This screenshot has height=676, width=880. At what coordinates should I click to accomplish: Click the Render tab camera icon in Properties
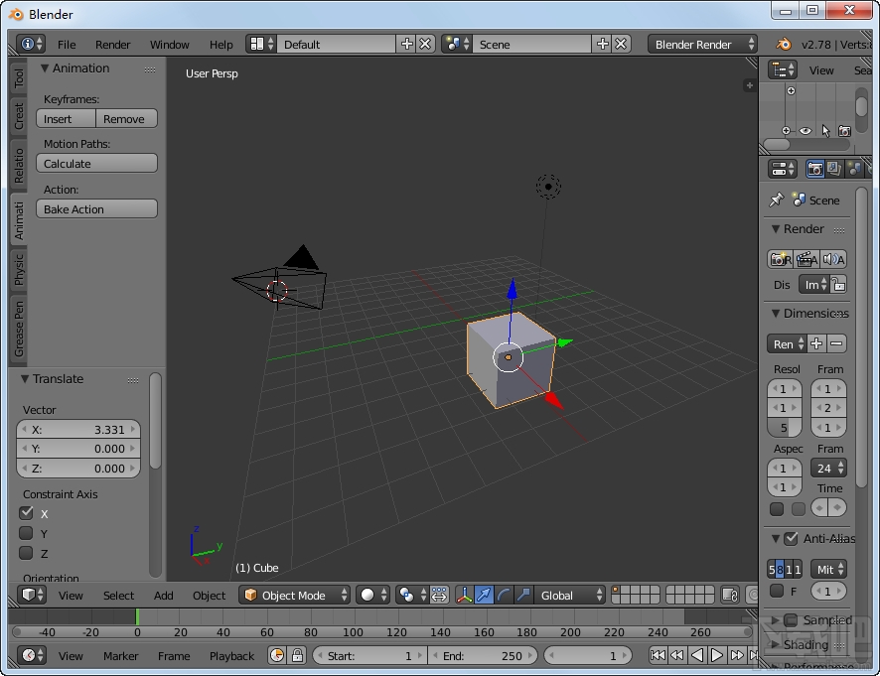[815, 170]
